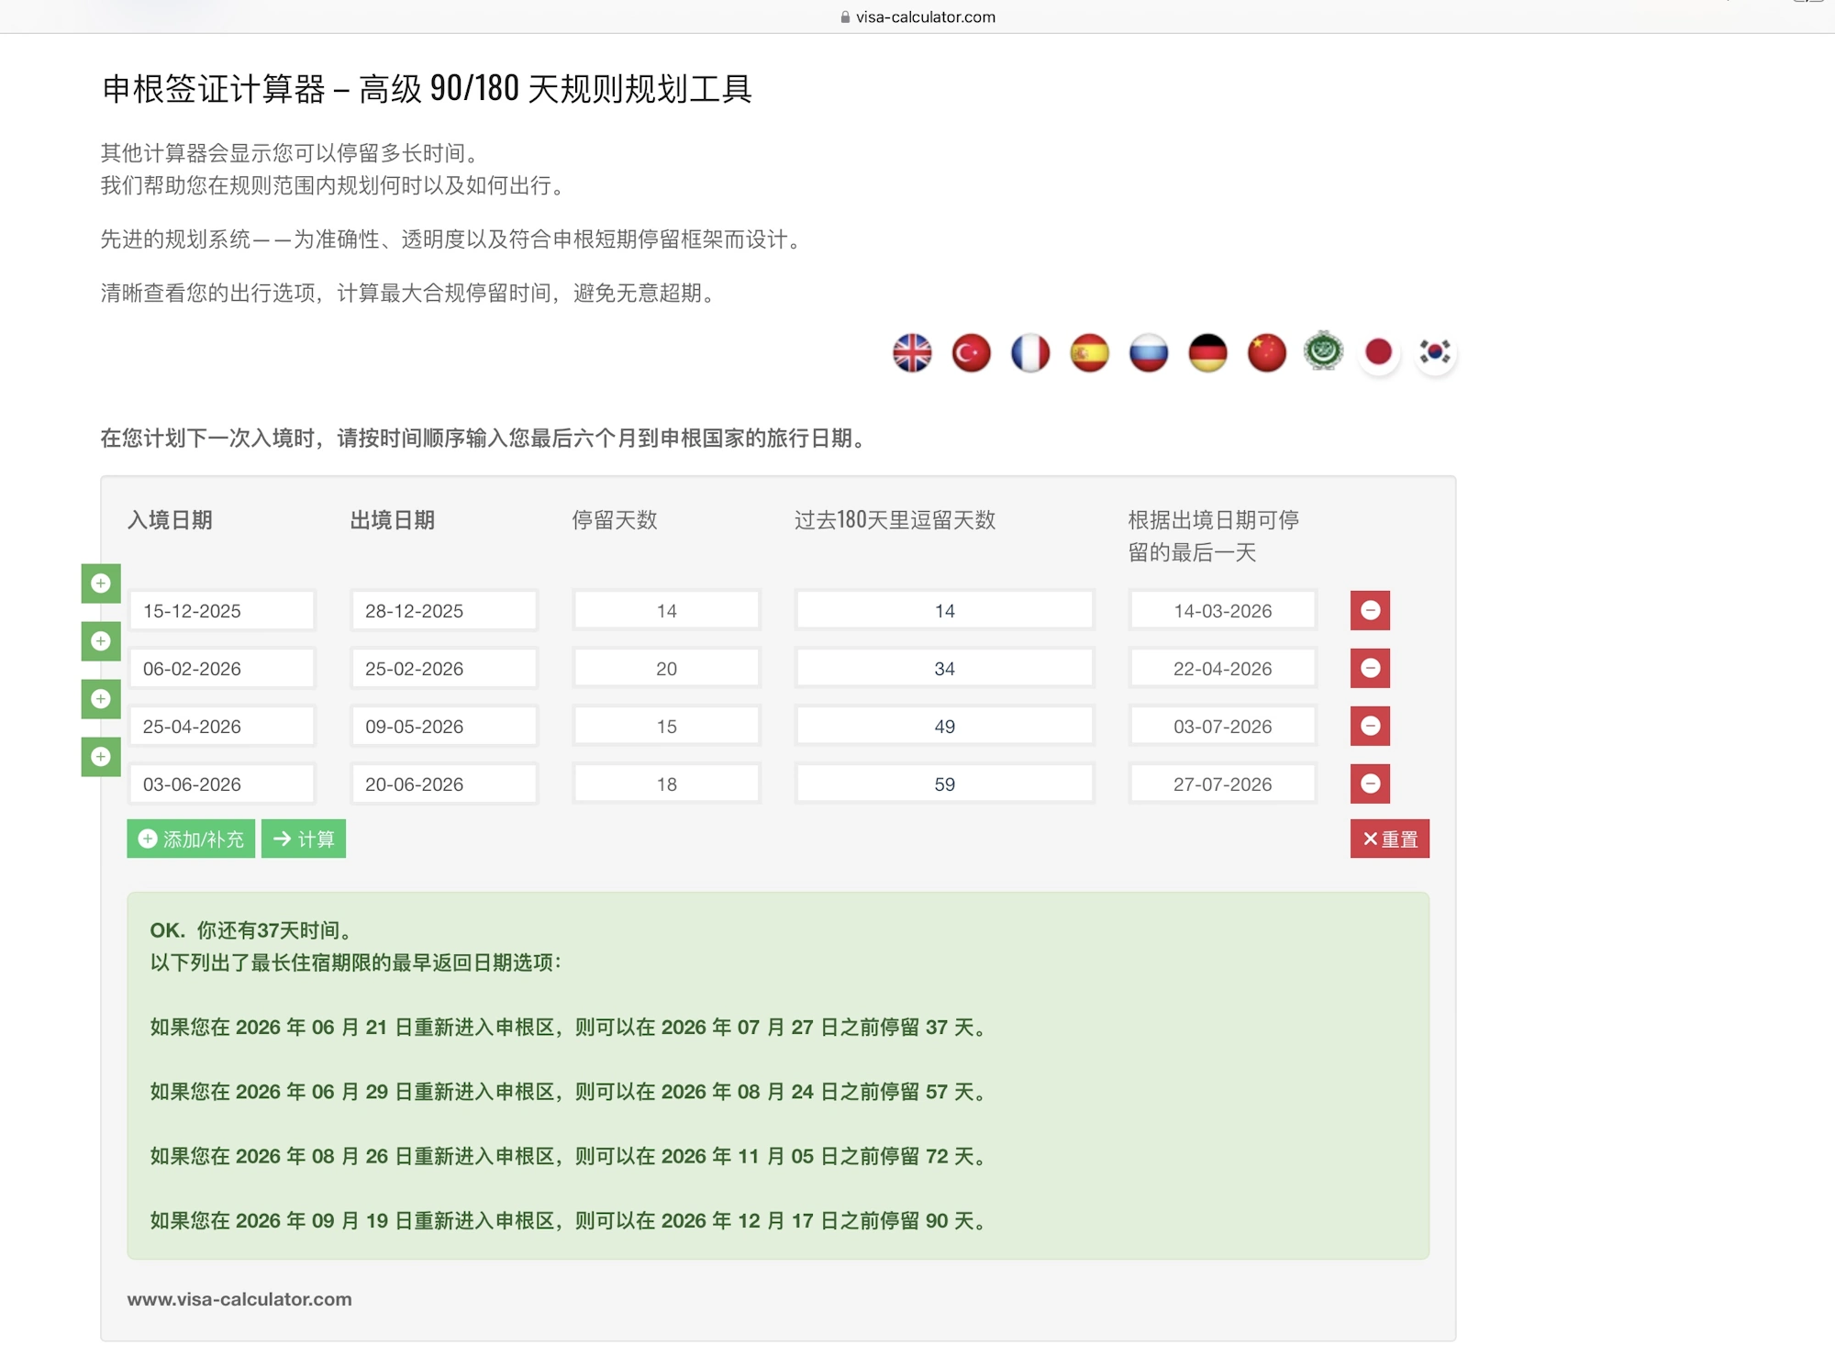Switch language with the UK flag icon
The height and width of the screenshot is (1356, 1835).
[912, 353]
